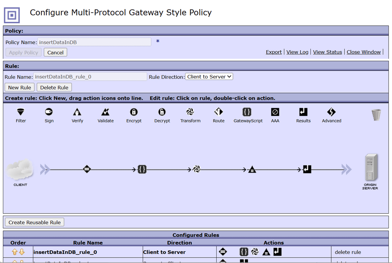Click the Encrypt action icon
This screenshot has height=263, width=392.
click(x=134, y=112)
